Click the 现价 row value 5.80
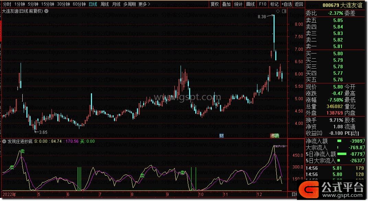The height and width of the screenshot is (201, 369). pyautogui.click(x=338, y=87)
